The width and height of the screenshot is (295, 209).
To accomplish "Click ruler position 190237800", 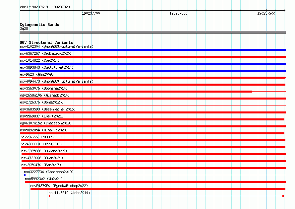I will click(x=179, y=13).
